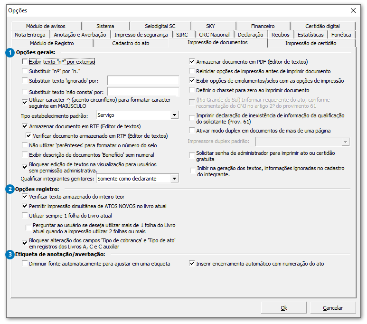Open the 'Sistema' tab
This screenshot has width=367, height=324.
click(105, 26)
